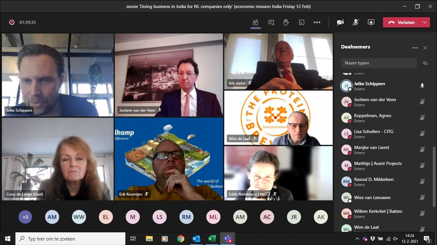Image resolution: width=437 pixels, height=245 pixels.
Task: Copy the participant invite link icon
Action: coord(425,63)
